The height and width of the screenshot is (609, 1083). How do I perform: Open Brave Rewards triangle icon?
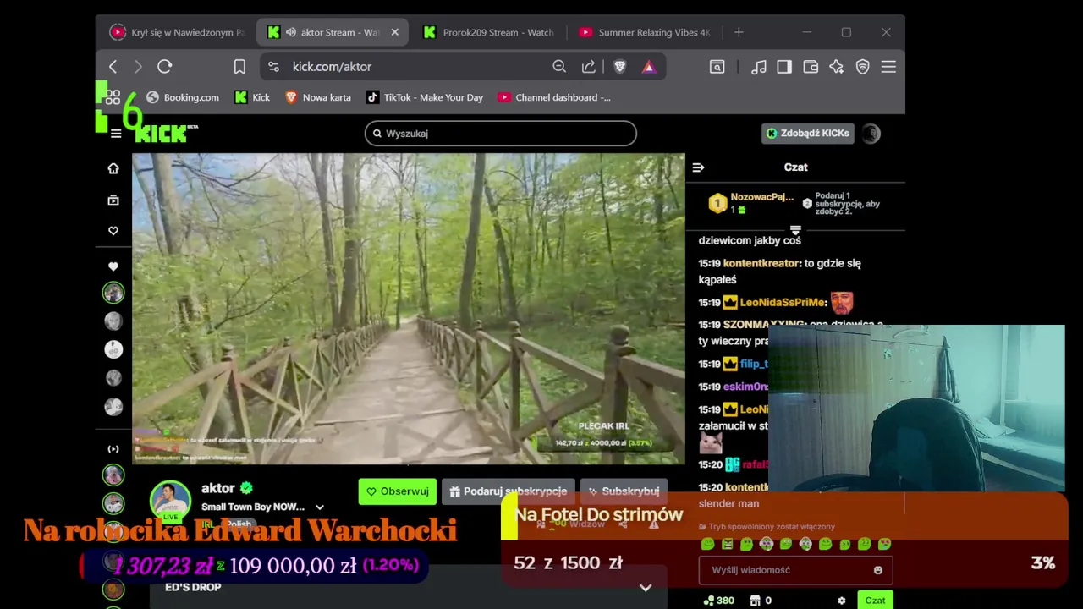[649, 67]
